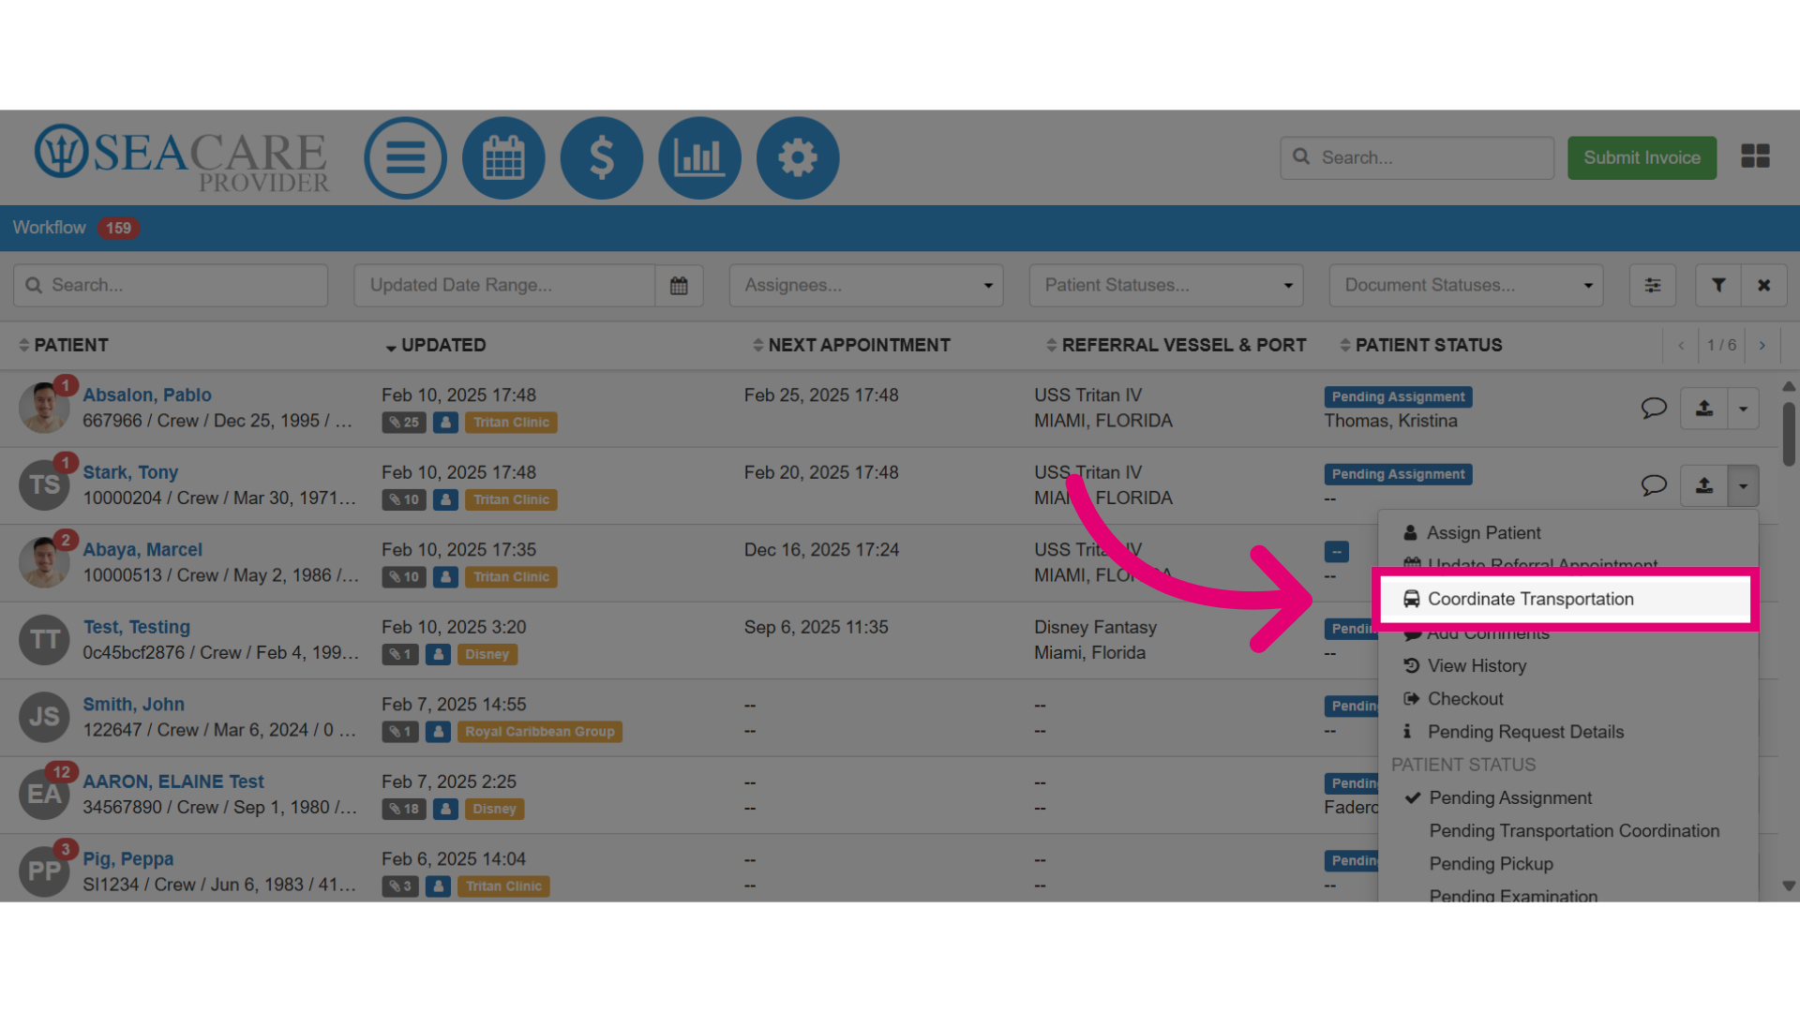Click Royal Caribbean Group tag on Smith row
The height and width of the screenshot is (1012, 1800).
click(x=540, y=732)
